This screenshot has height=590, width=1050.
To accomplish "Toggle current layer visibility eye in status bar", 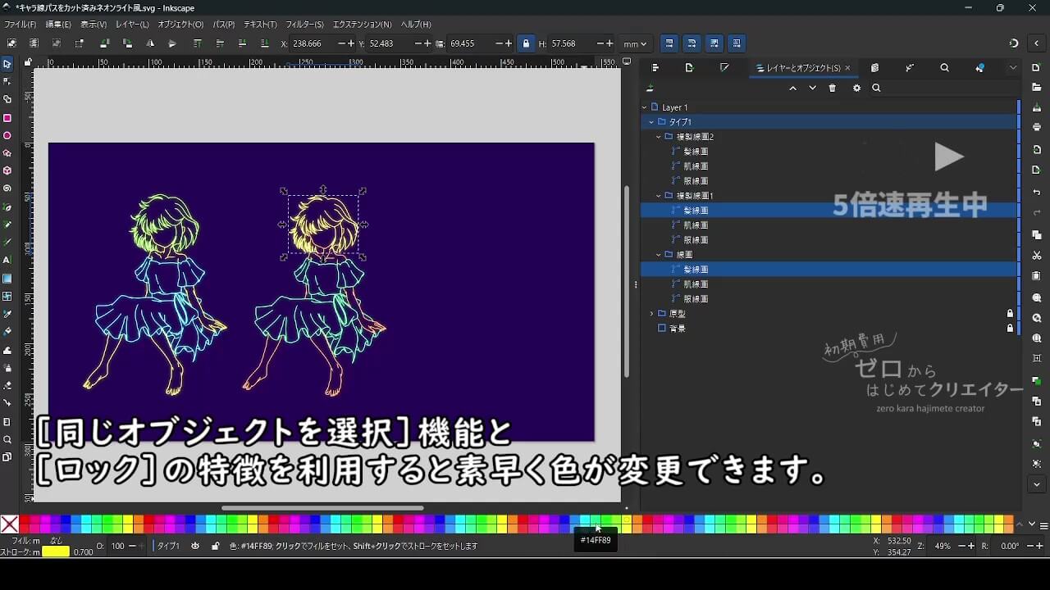I will (195, 546).
